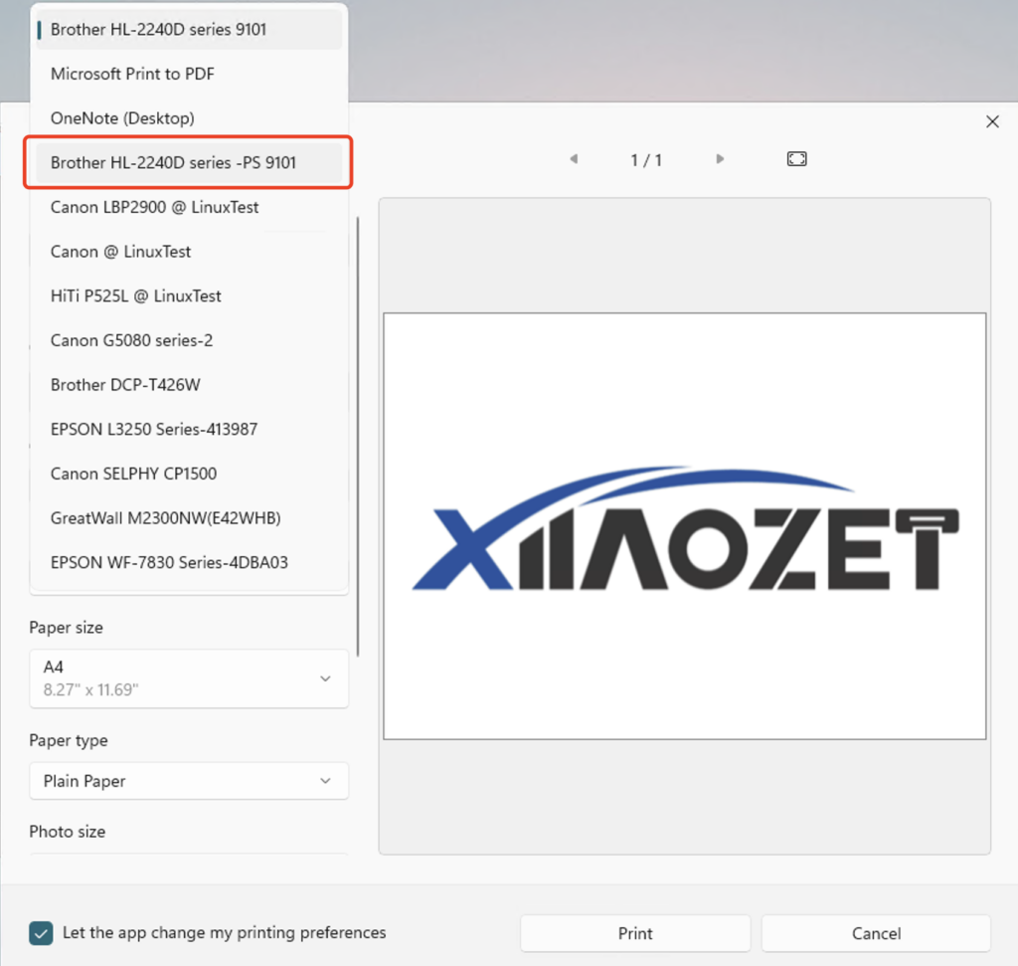This screenshot has width=1018, height=966.
Task: Click the 'Photo size' label
Action: (x=67, y=832)
